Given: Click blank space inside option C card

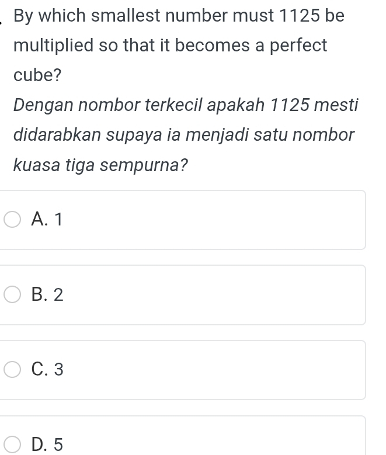Looking at the screenshot, I should (x=222, y=370).
